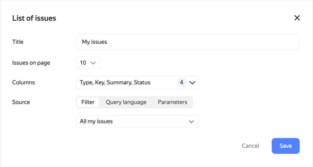Open the Issues on page dropdown
313x167 pixels.
click(x=88, y=63)
